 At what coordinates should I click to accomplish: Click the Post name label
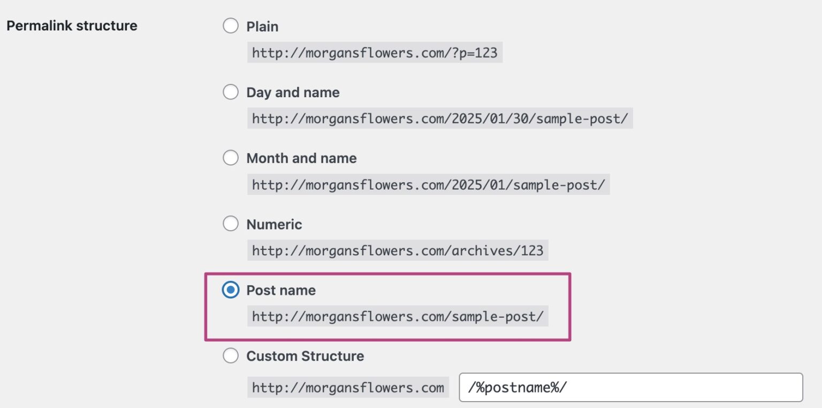coord(280,290)
